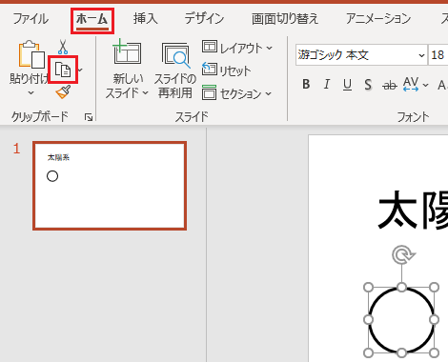Expand the 新しいスライド dropdown
Image resolution: width=448 pixels, height=362 pixels.
tap(145, 93)
